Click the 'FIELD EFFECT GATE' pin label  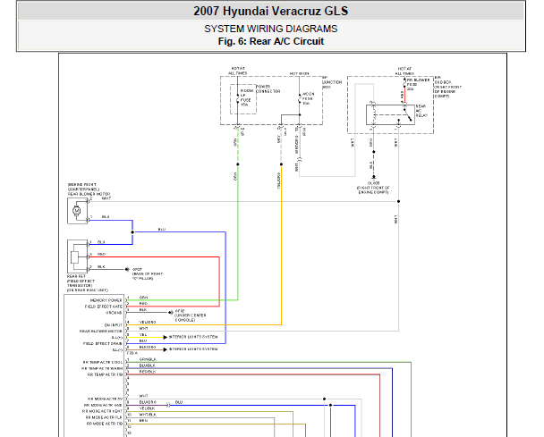[x=104, y=307]
